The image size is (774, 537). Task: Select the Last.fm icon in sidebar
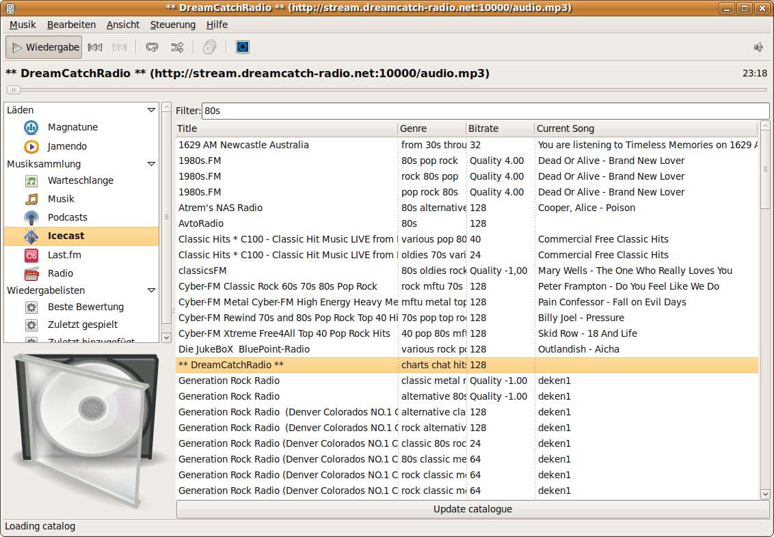coord(31,255)
